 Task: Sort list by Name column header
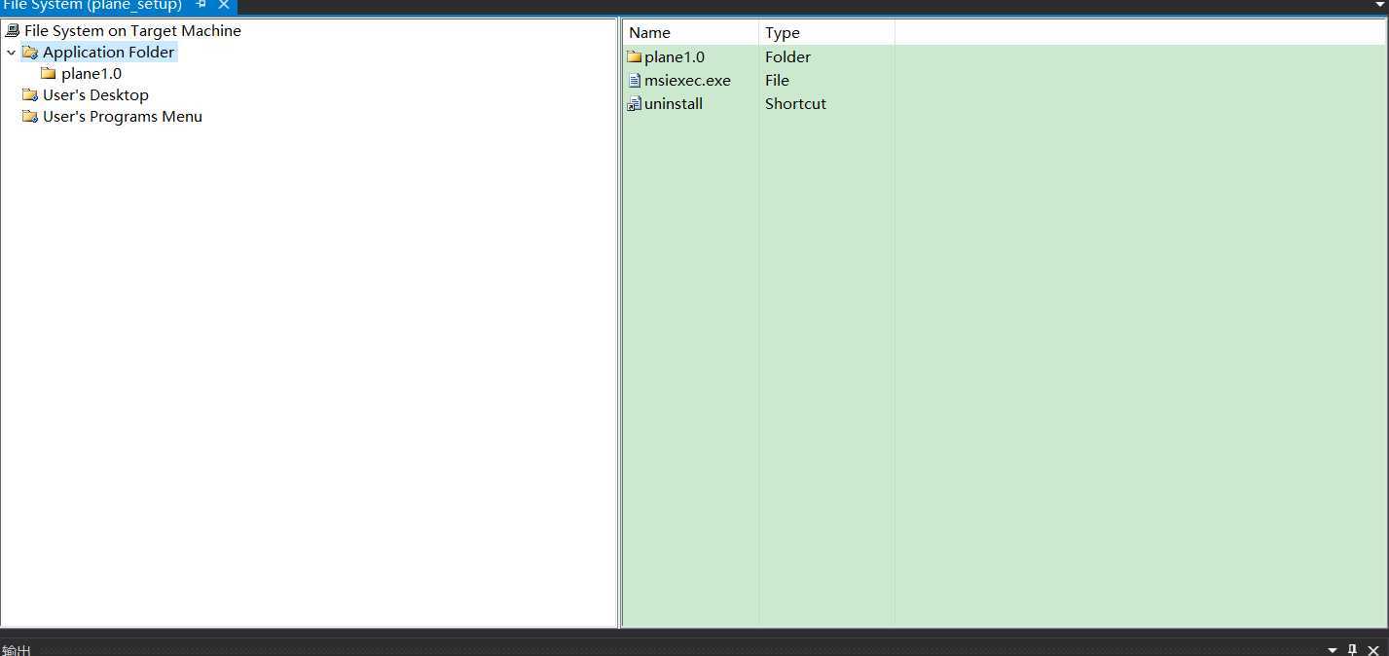click(x=690, y=32)
